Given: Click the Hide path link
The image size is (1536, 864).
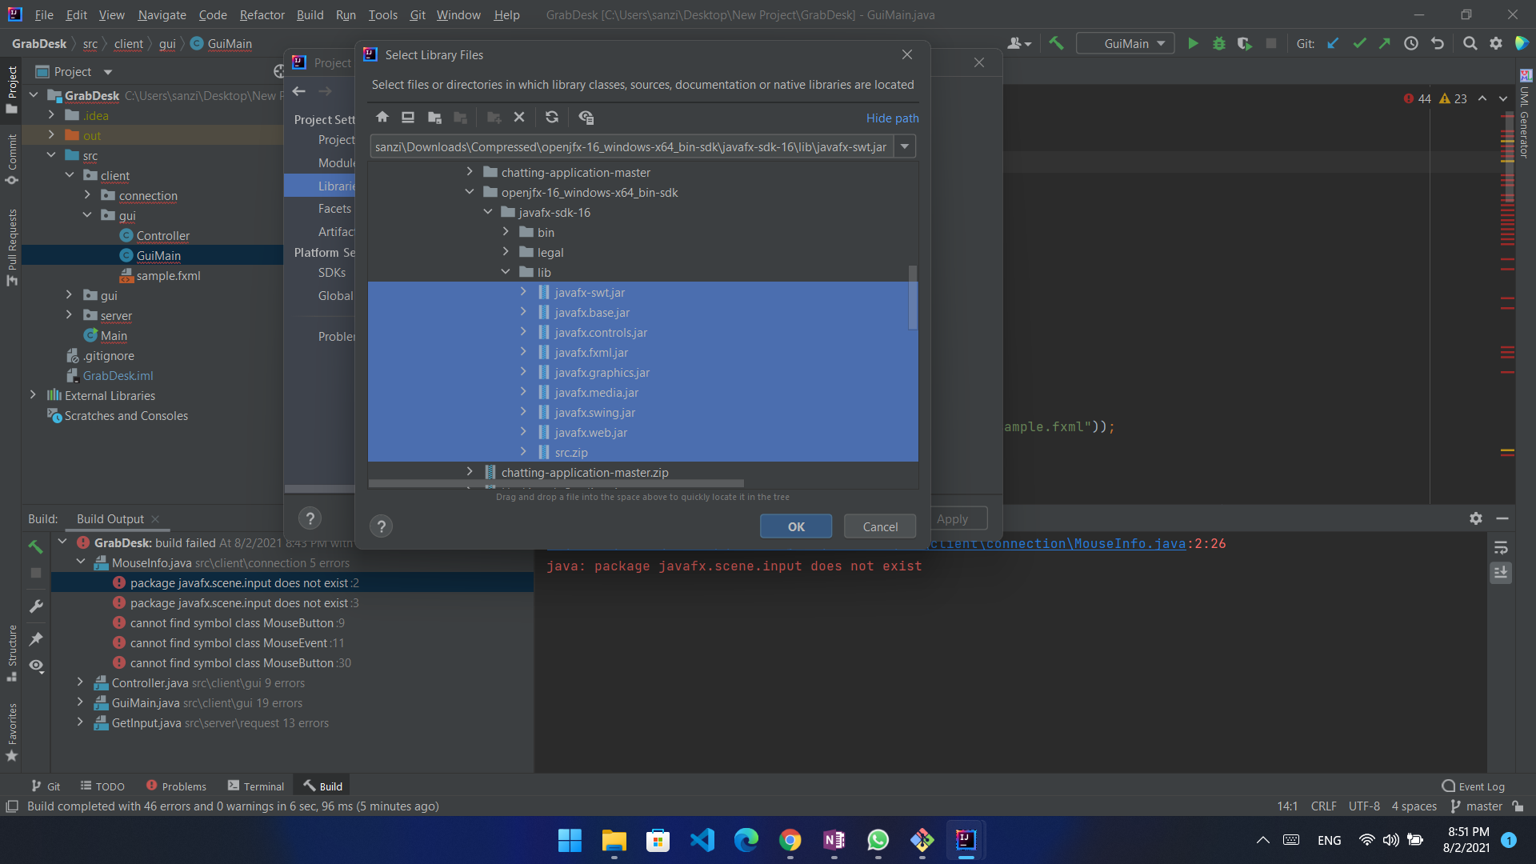Looking at the screenshot, I should click(892, 118).
